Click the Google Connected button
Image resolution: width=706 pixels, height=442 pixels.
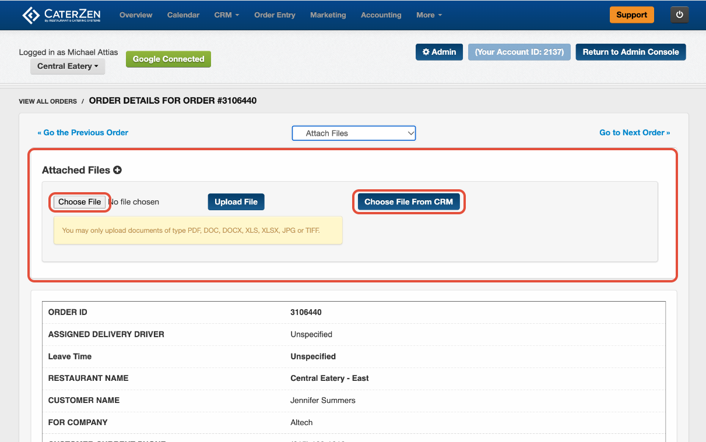pos(168,59)
